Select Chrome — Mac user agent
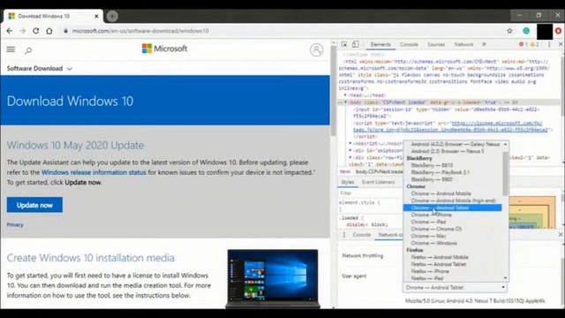The height and width of the screenshot is (318, 565). pos(452,236)
